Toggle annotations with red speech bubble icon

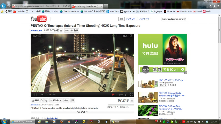coord(113,95)
